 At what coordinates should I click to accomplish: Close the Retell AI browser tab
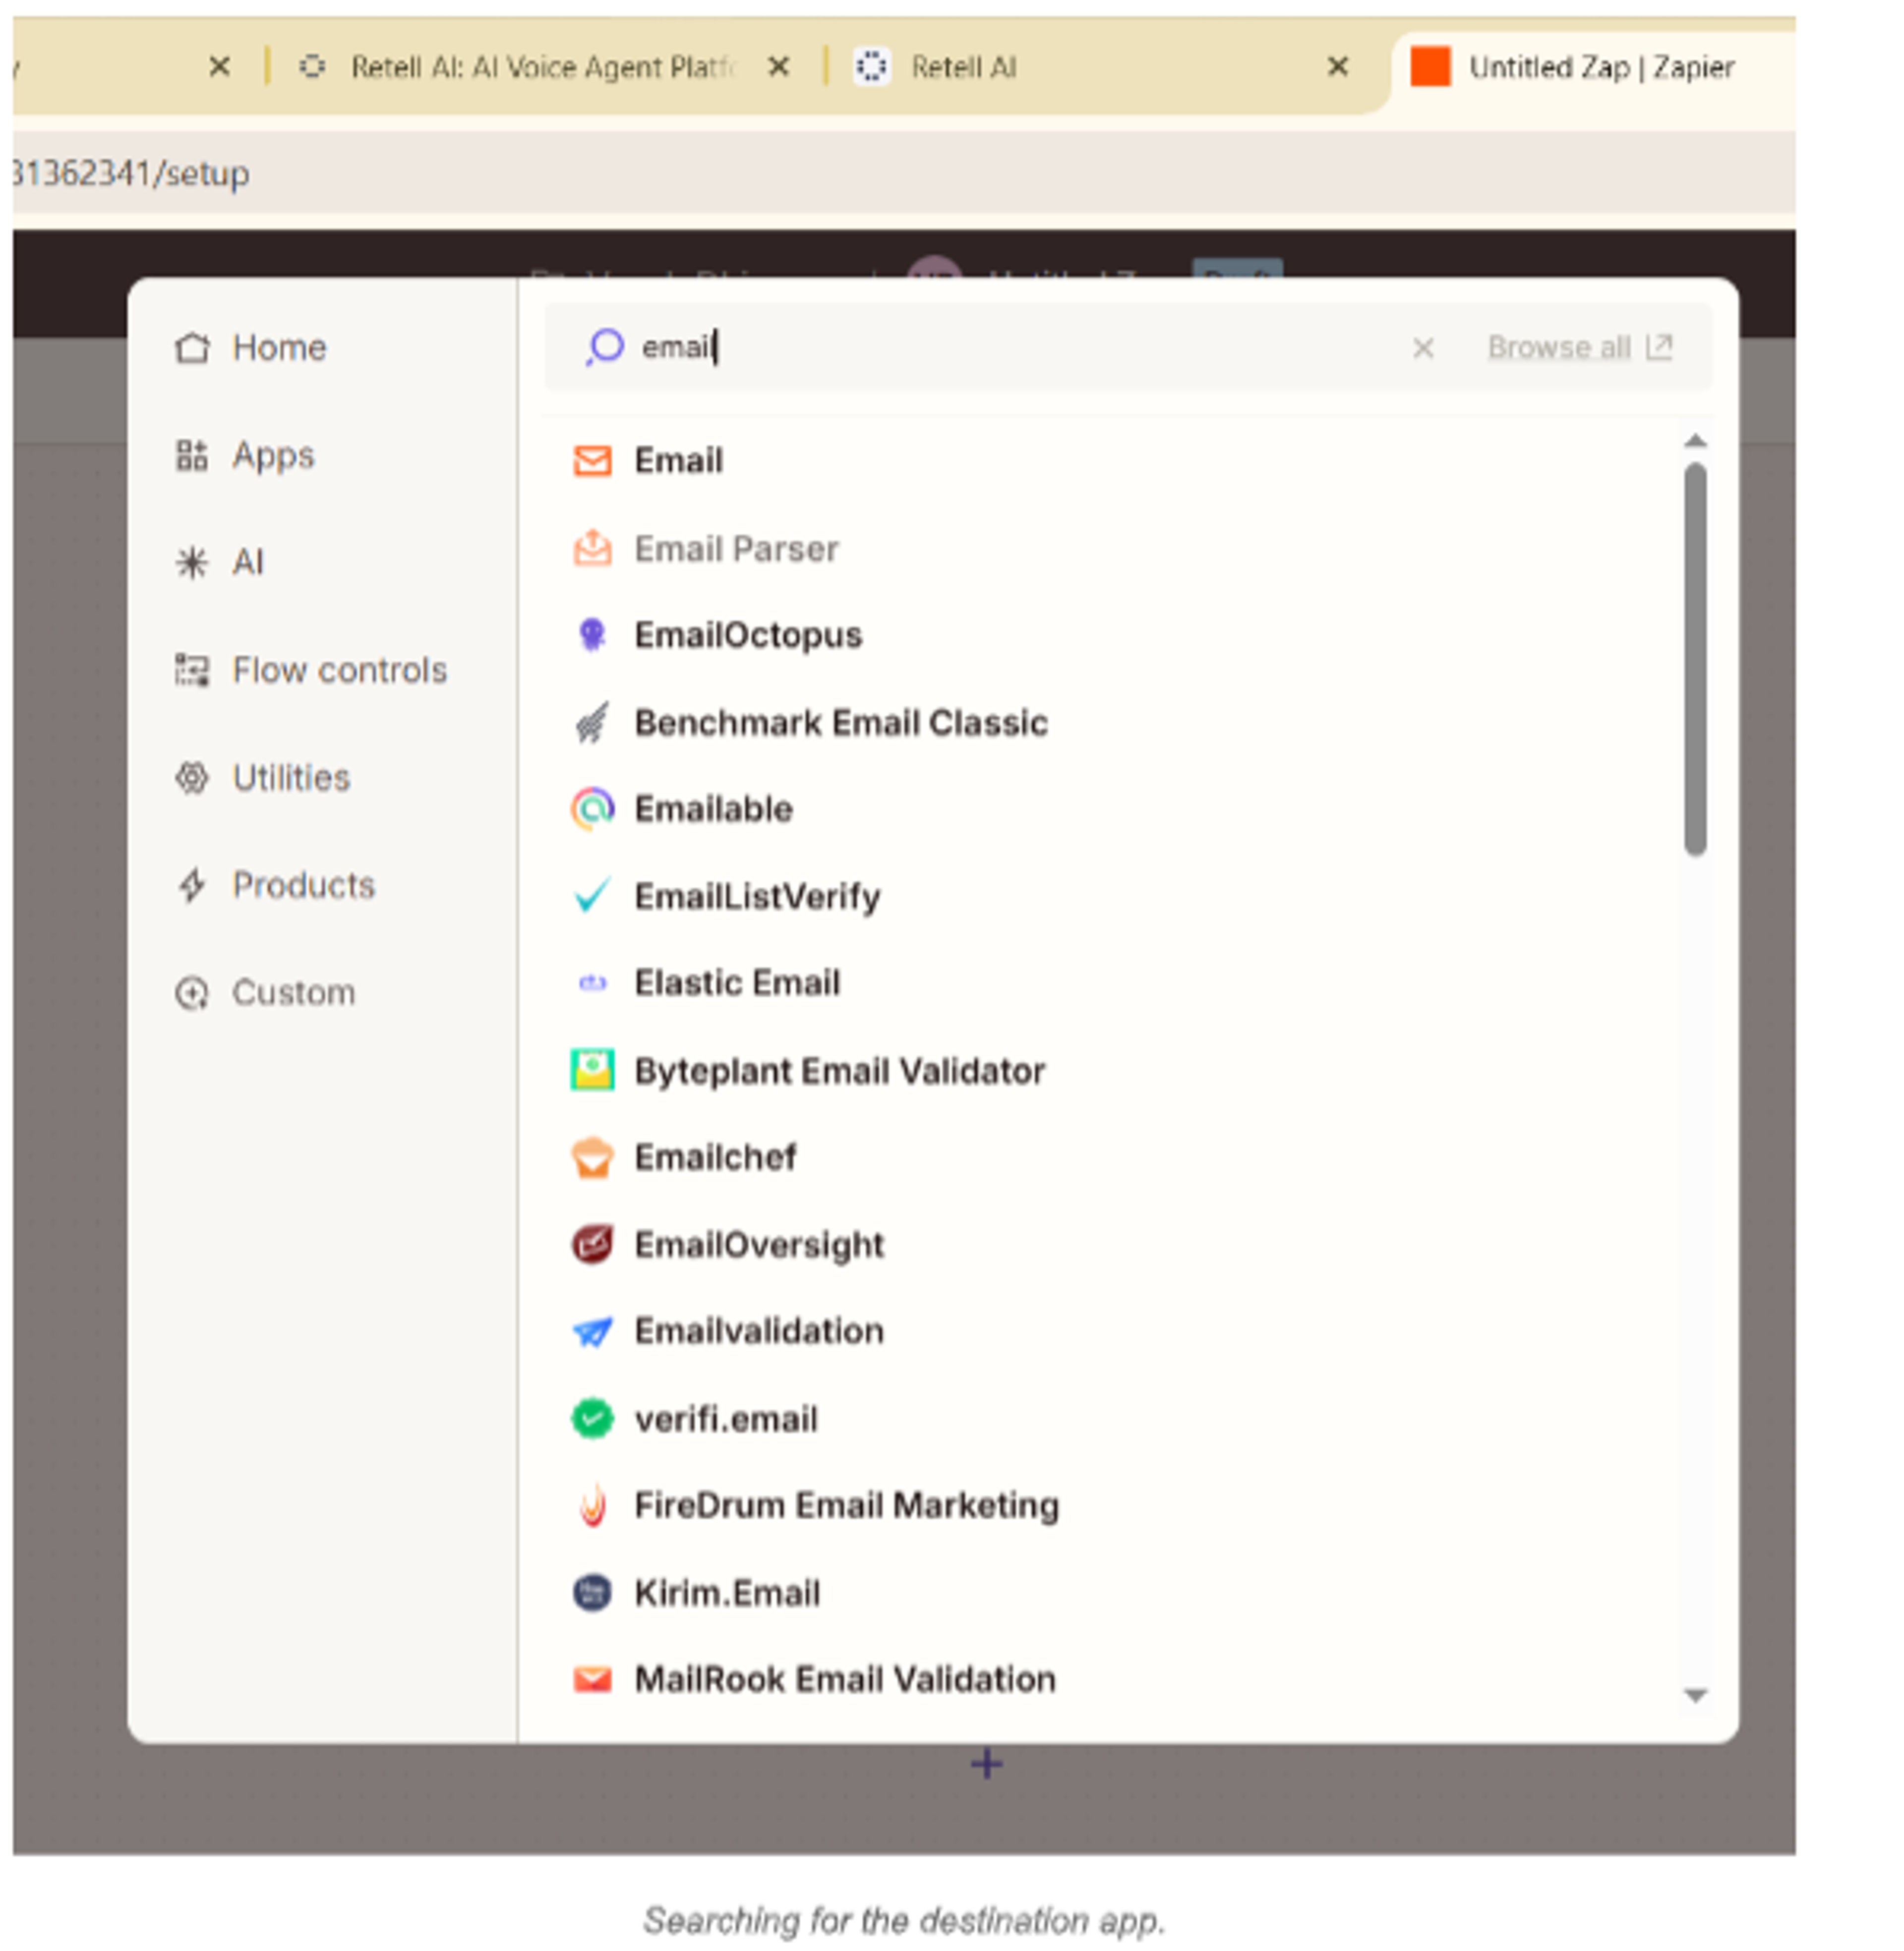[1337, 67]
